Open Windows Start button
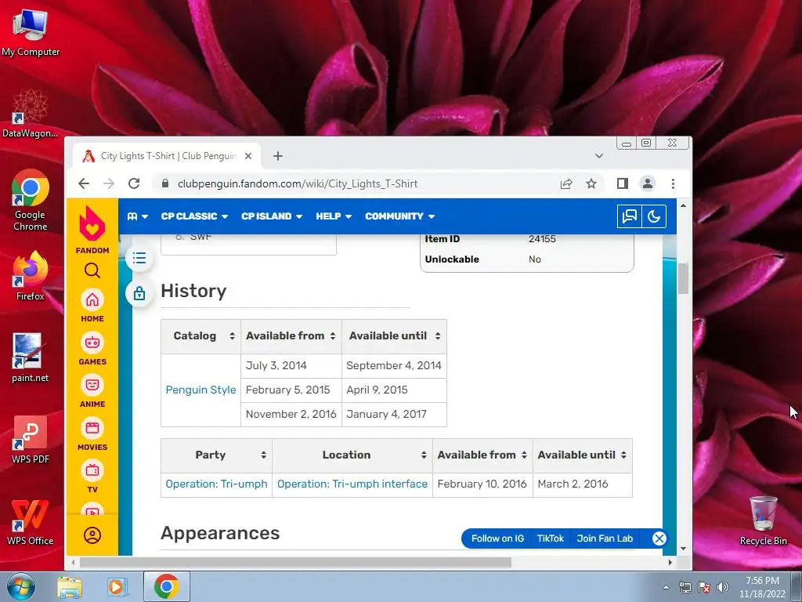Image resolution: width=802 pixels, height=602 pixels. (x=20, y=586)
